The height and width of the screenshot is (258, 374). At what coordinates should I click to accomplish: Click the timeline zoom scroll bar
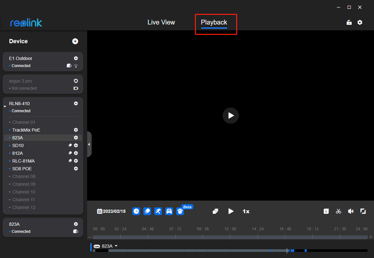(x=230, y=237)
